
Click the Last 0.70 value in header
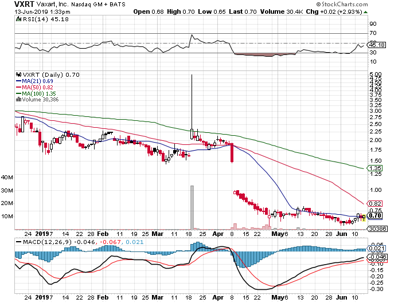click(243, 12)
